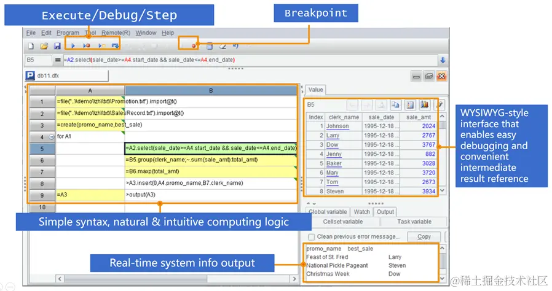Select cell B6 with B5.group formula
The image size is (552, 291).
coord(211,160)
